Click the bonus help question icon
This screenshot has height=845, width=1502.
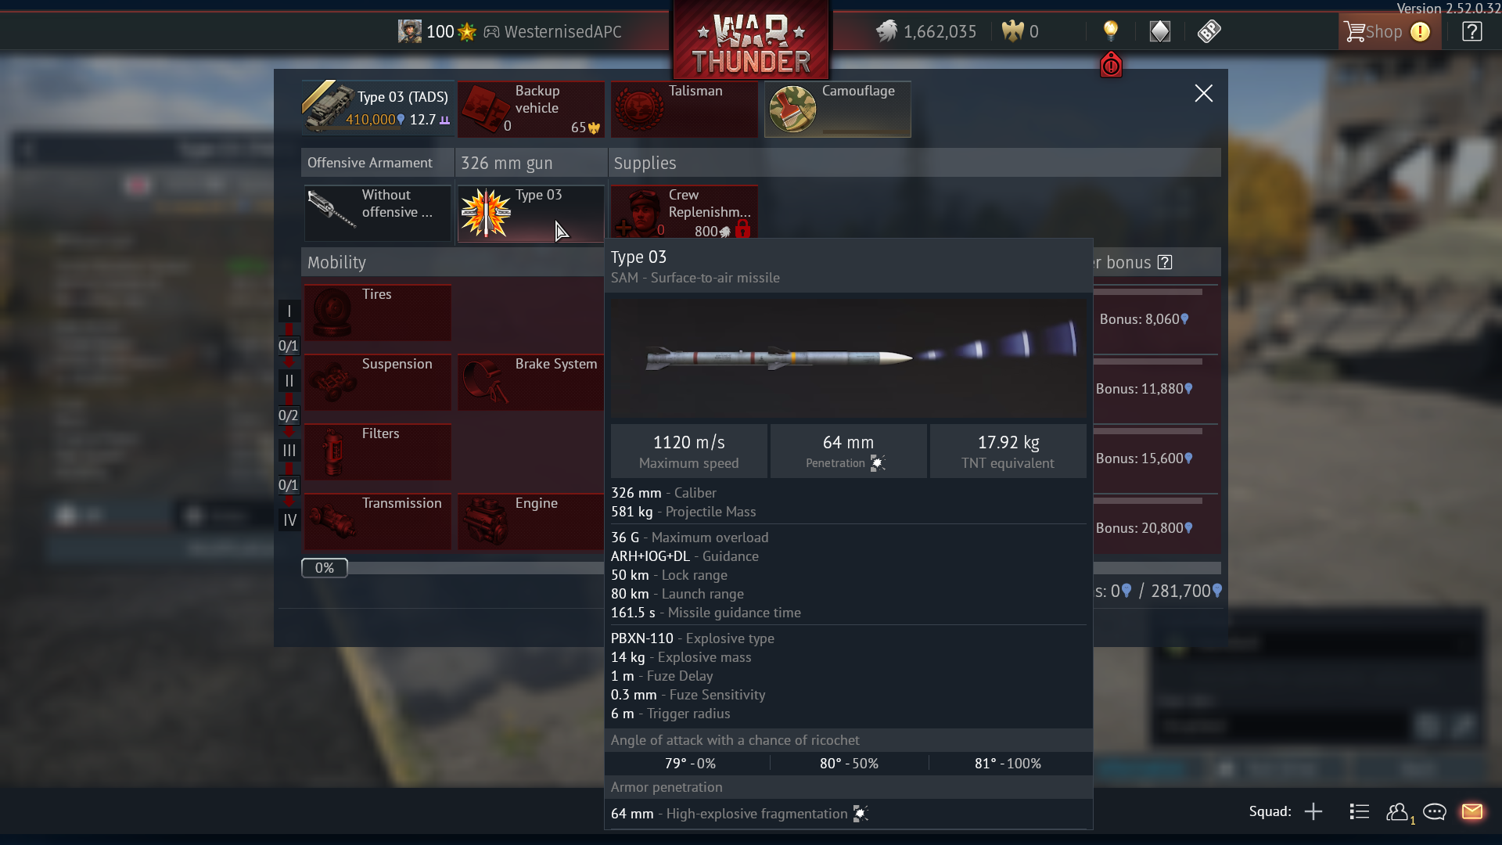point(1165,262)
